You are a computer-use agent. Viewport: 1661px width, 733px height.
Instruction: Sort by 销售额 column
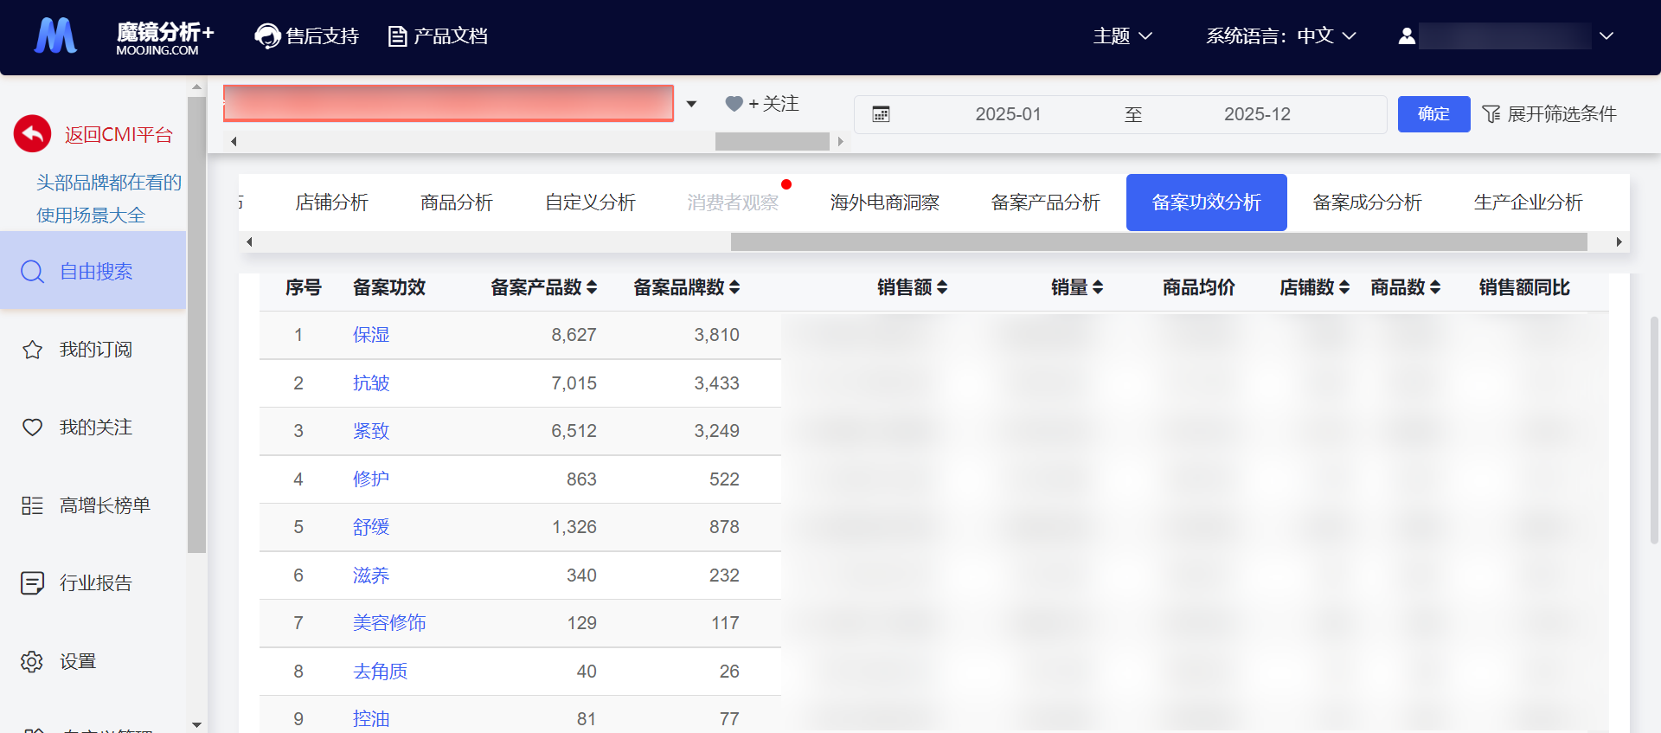click(942, 287)
